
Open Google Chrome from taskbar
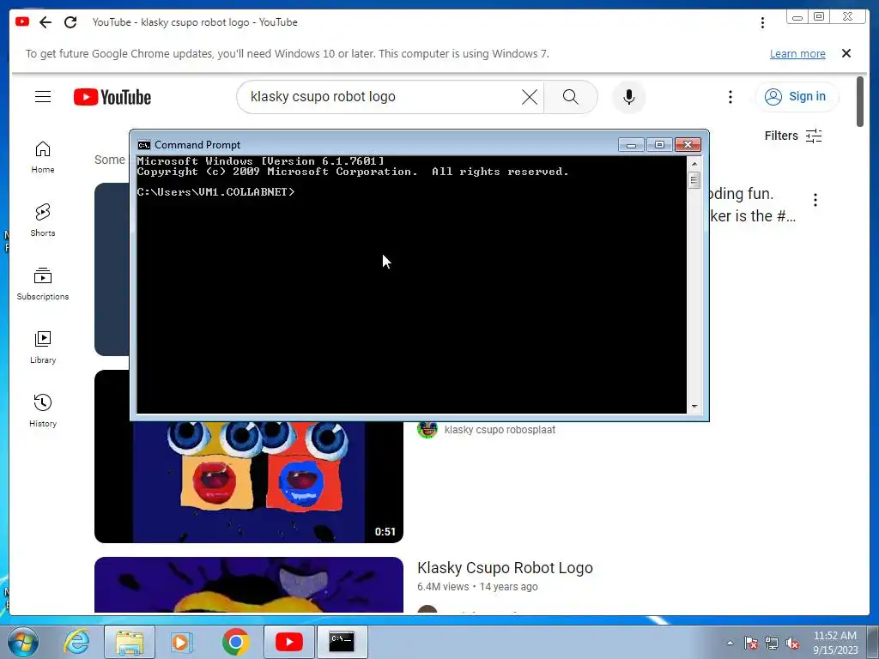235,642
